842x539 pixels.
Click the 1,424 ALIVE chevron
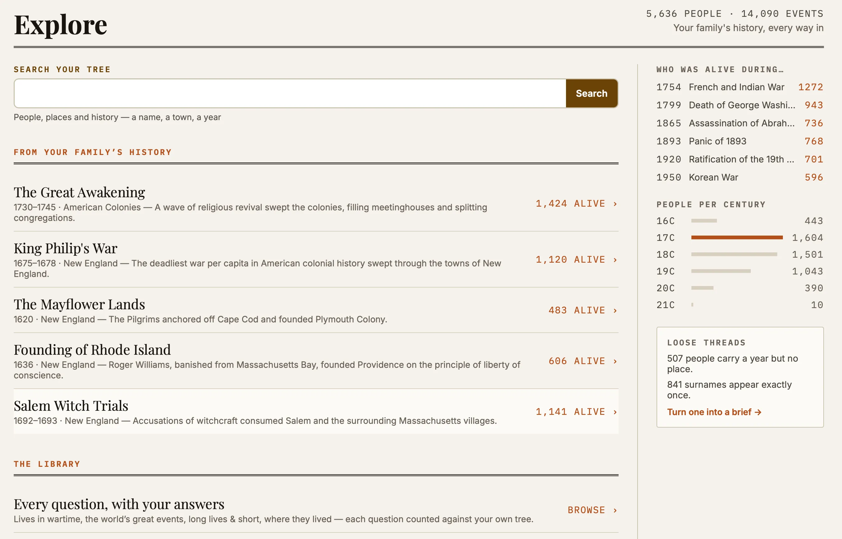tap(615, 204)
